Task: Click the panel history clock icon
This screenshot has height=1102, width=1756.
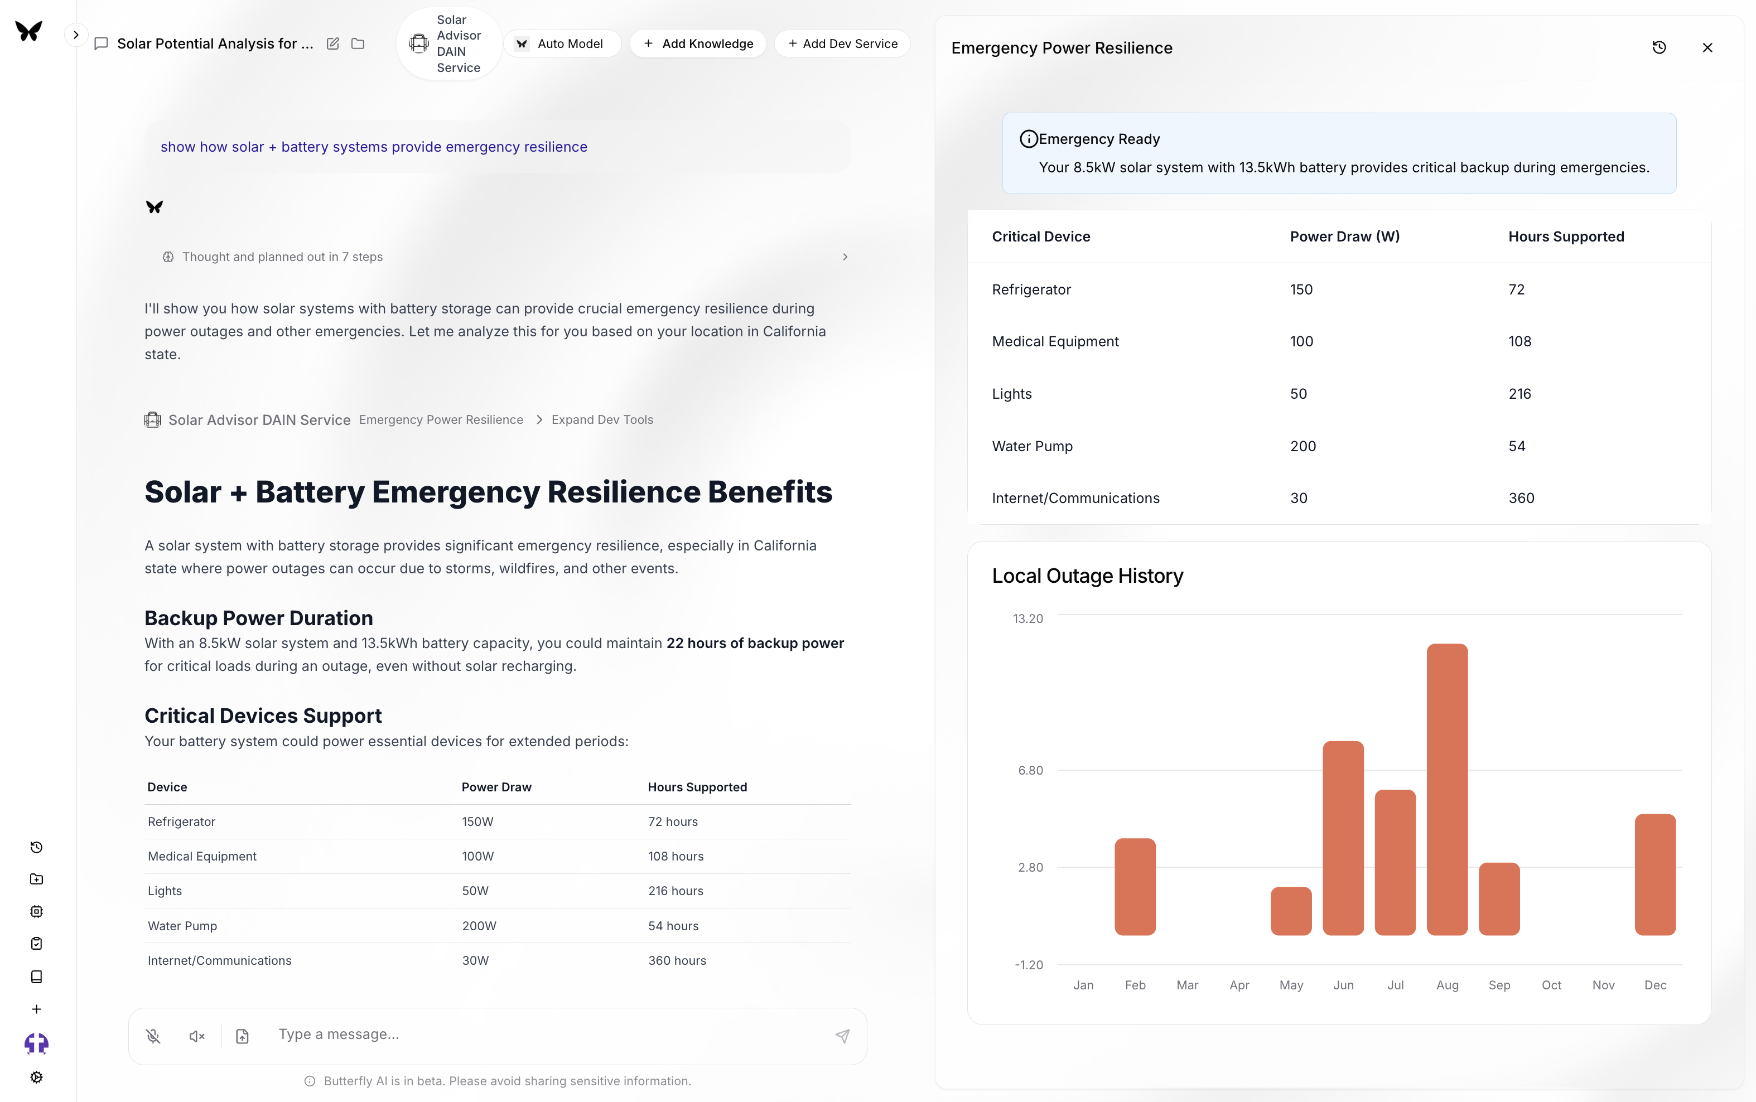Action: pos(1658,48)
